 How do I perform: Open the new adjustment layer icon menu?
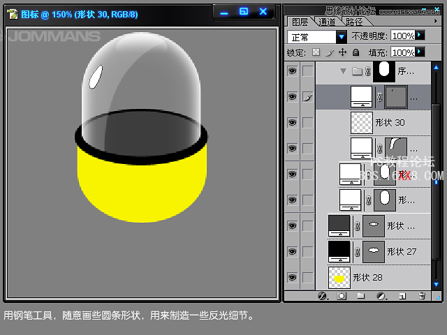381,296
